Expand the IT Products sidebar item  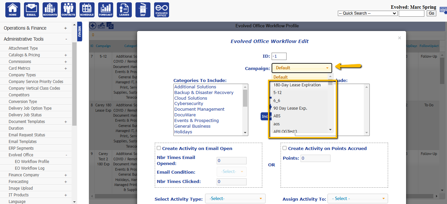point(66,195)
